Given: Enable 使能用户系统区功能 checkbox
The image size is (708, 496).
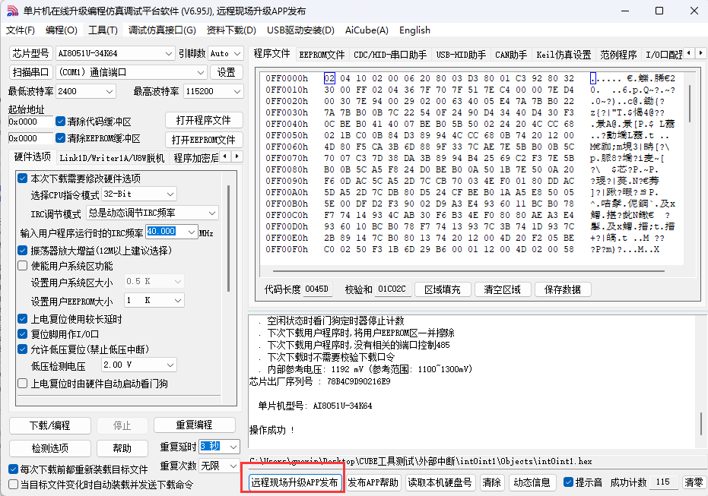Looking at the screenshot, I should [23, 266].
